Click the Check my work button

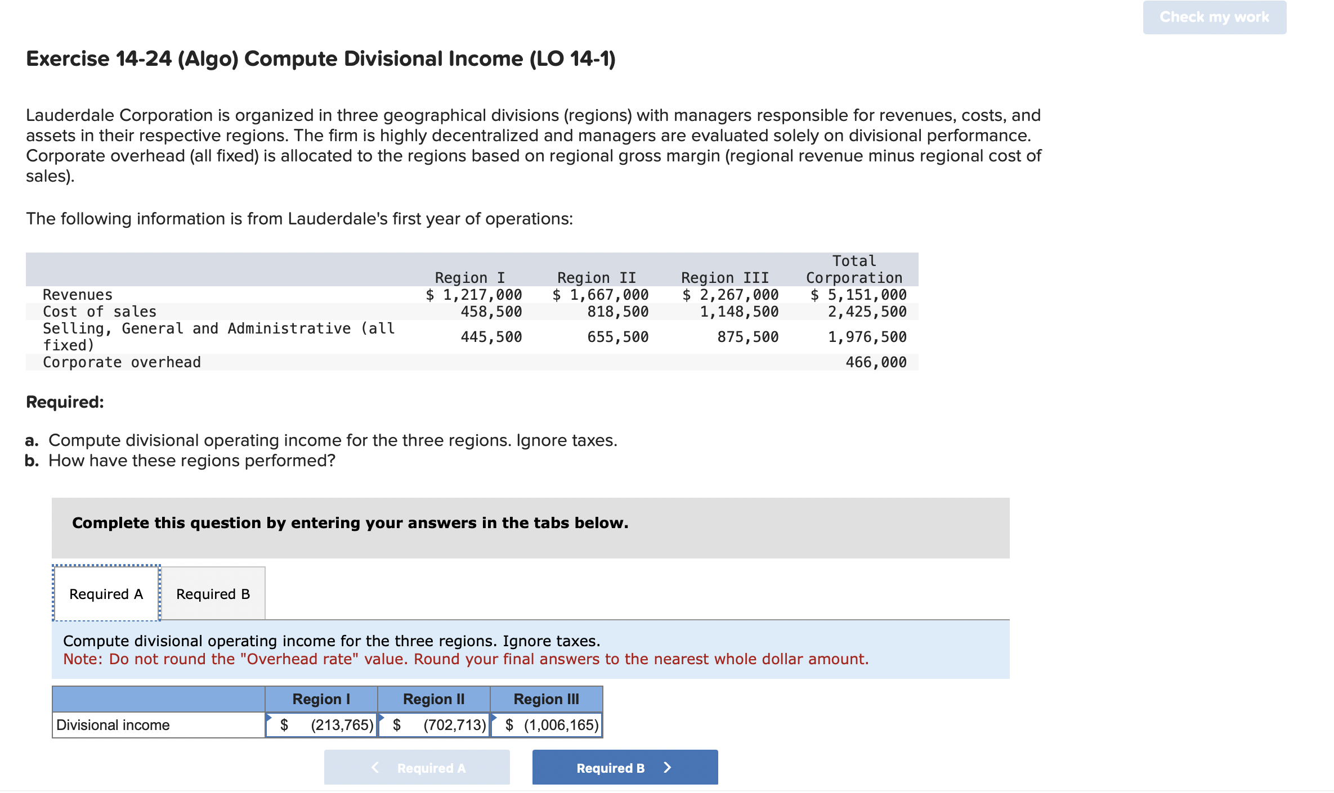(x=1214, y=17)
